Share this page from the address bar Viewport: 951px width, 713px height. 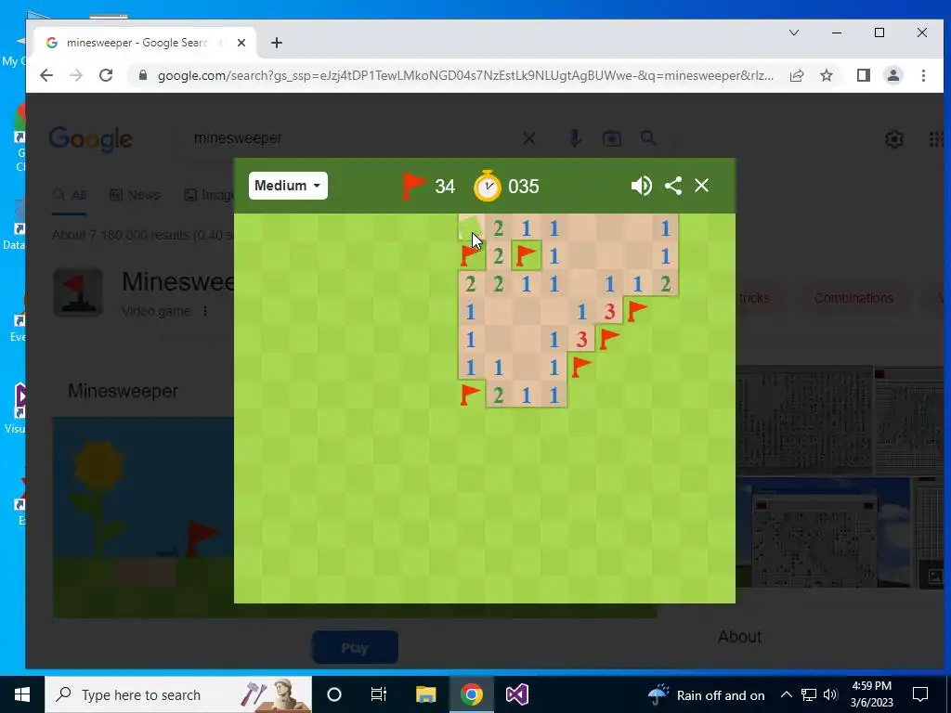(x=797, y=75)
